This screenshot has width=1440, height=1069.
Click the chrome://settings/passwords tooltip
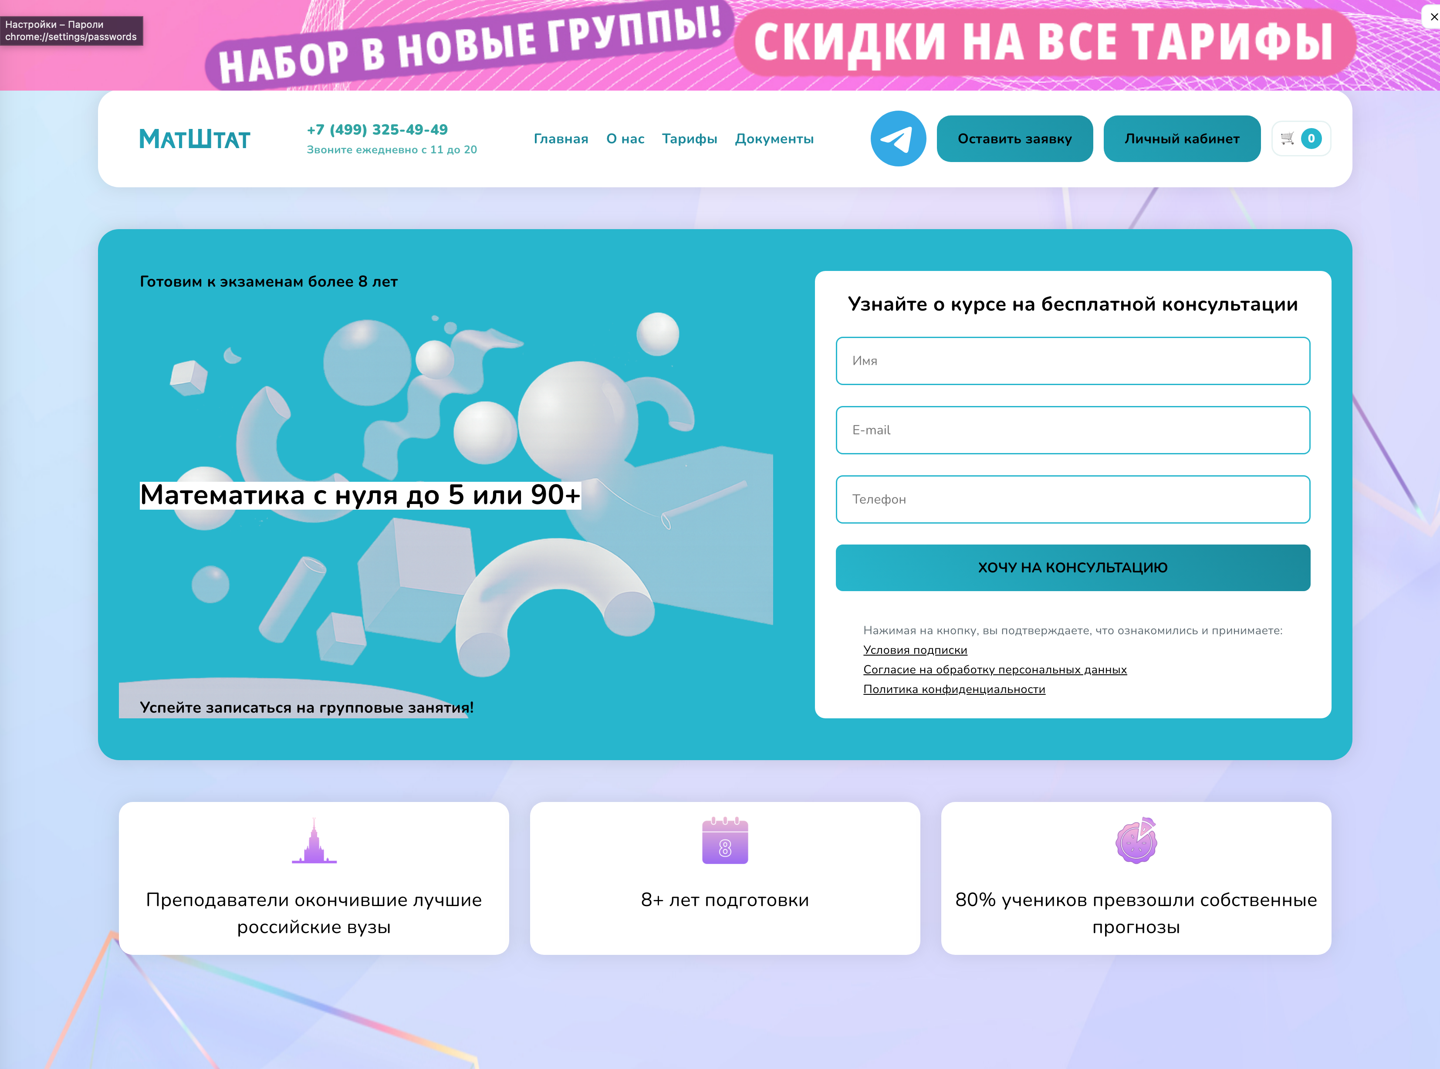tap(71, 31)
